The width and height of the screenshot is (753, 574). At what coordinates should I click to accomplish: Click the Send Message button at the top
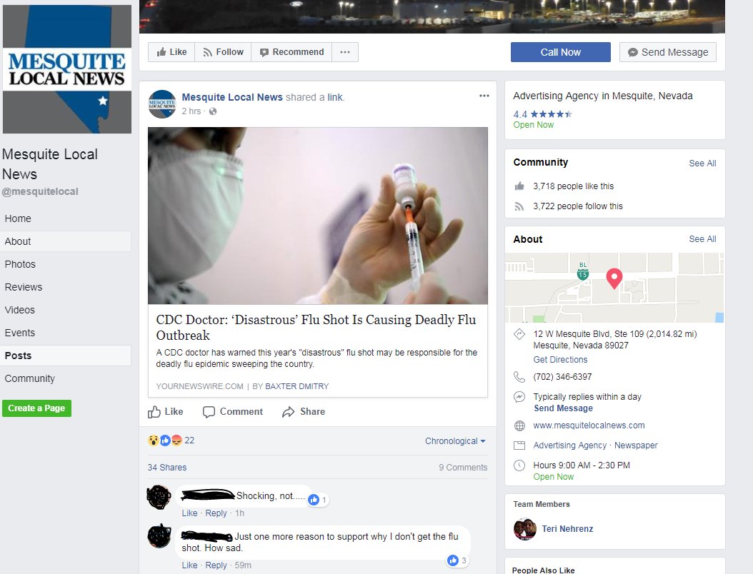667,52
